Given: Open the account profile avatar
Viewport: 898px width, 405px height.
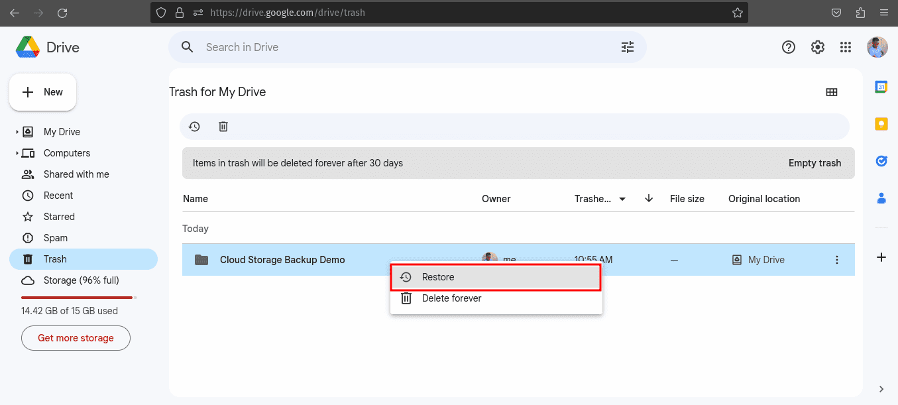Looking at the screenshot, I should pos(877,47).
